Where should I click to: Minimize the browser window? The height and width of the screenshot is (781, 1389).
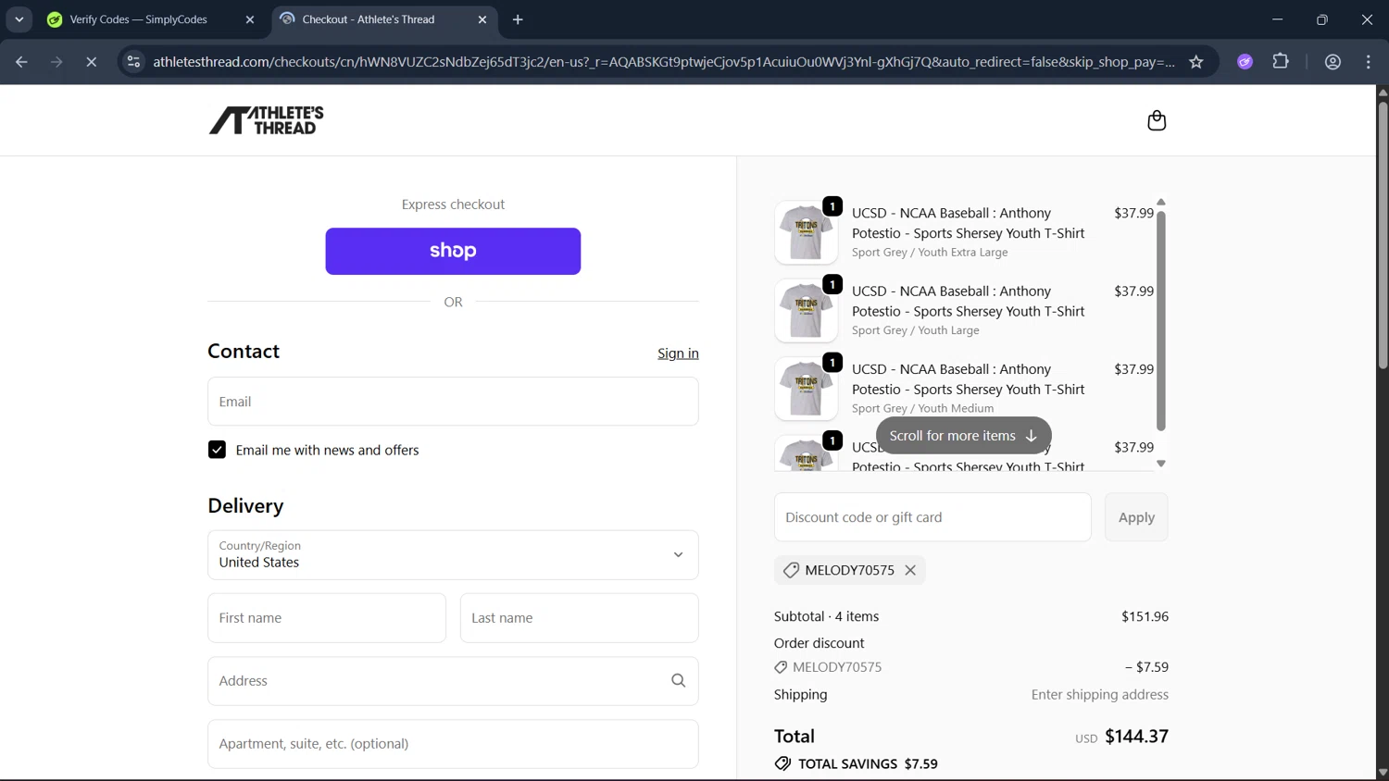(1277, 19)
